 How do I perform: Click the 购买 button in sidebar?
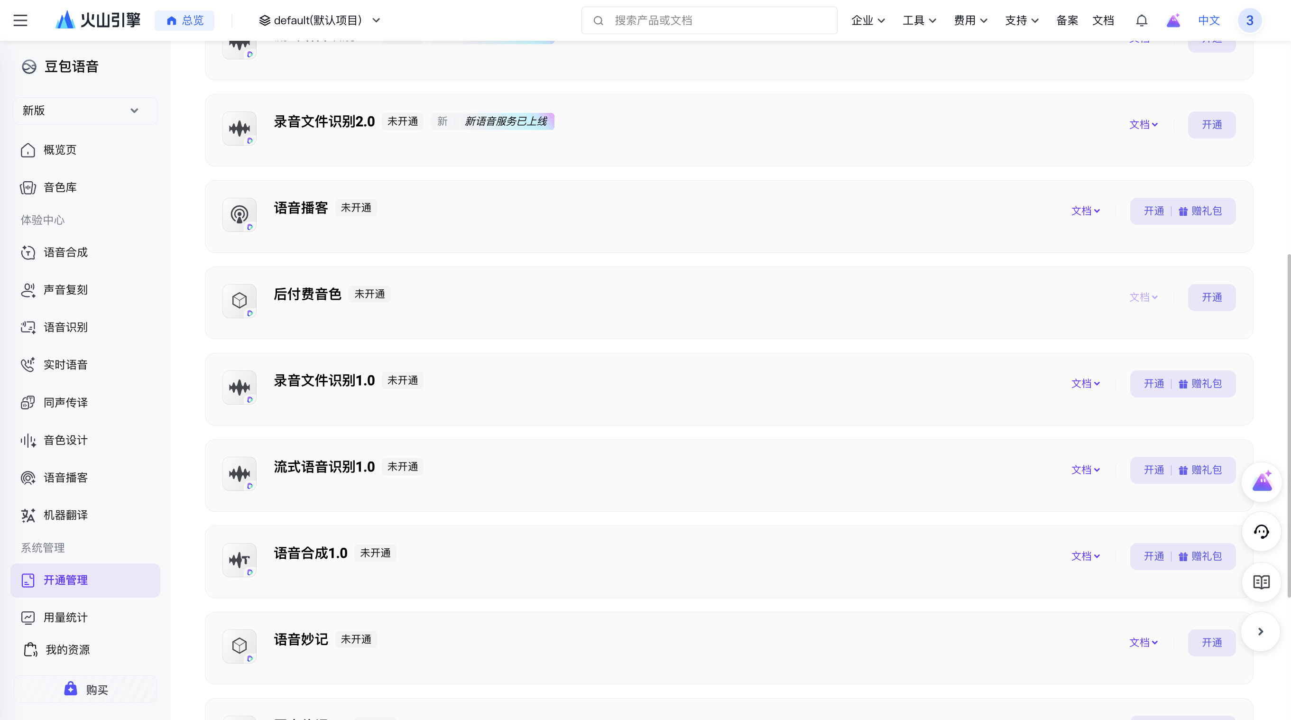[x=85, y=690]
